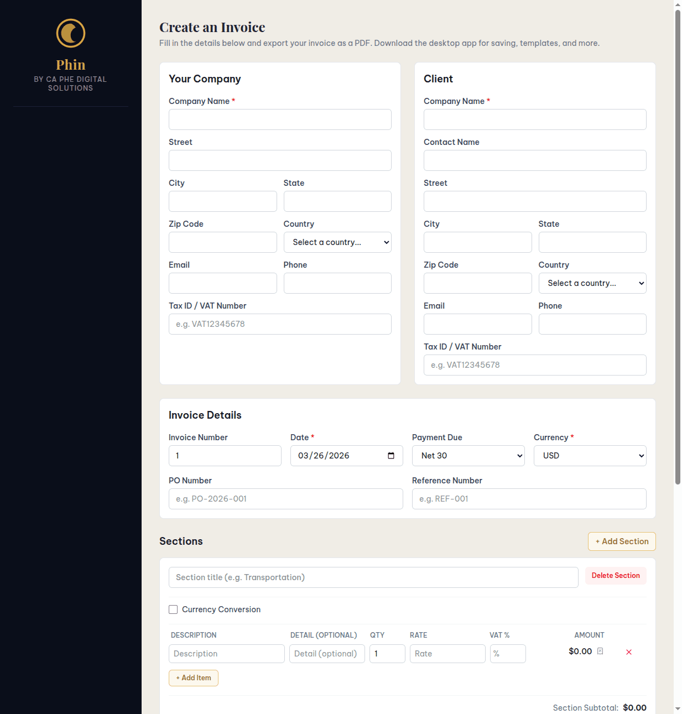Click the VAT % field

pyautogui.click(x=507, y=653)
